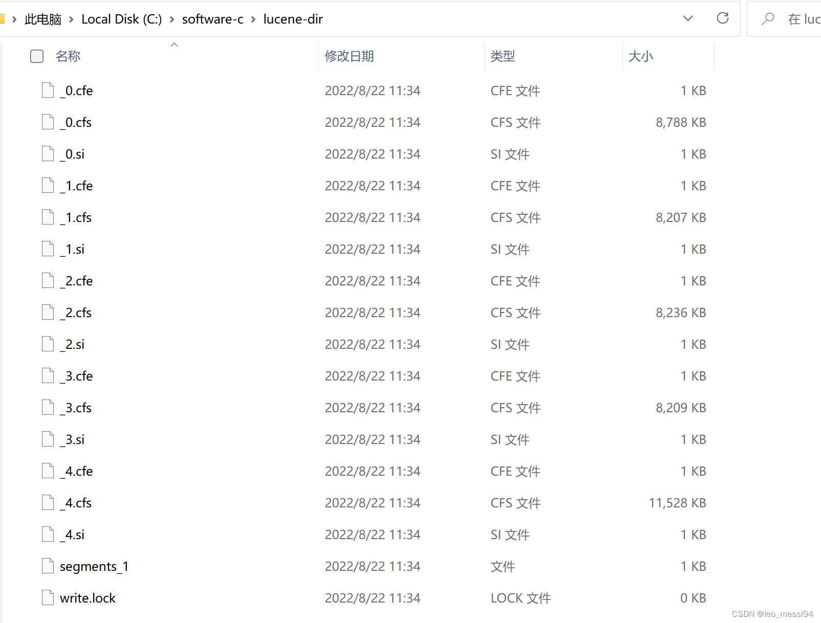Open the address bar dropdown chevron
Screen dimensions: 821x623
pyautogui.click(x=687, y=18)
